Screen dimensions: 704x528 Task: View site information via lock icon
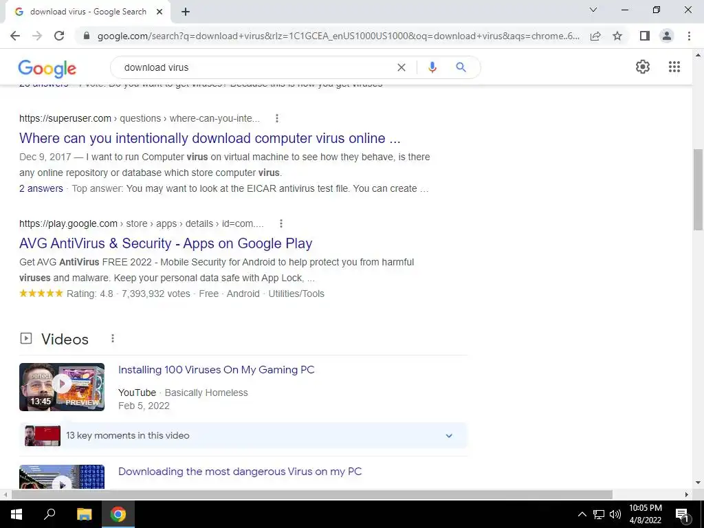(87, 36)
